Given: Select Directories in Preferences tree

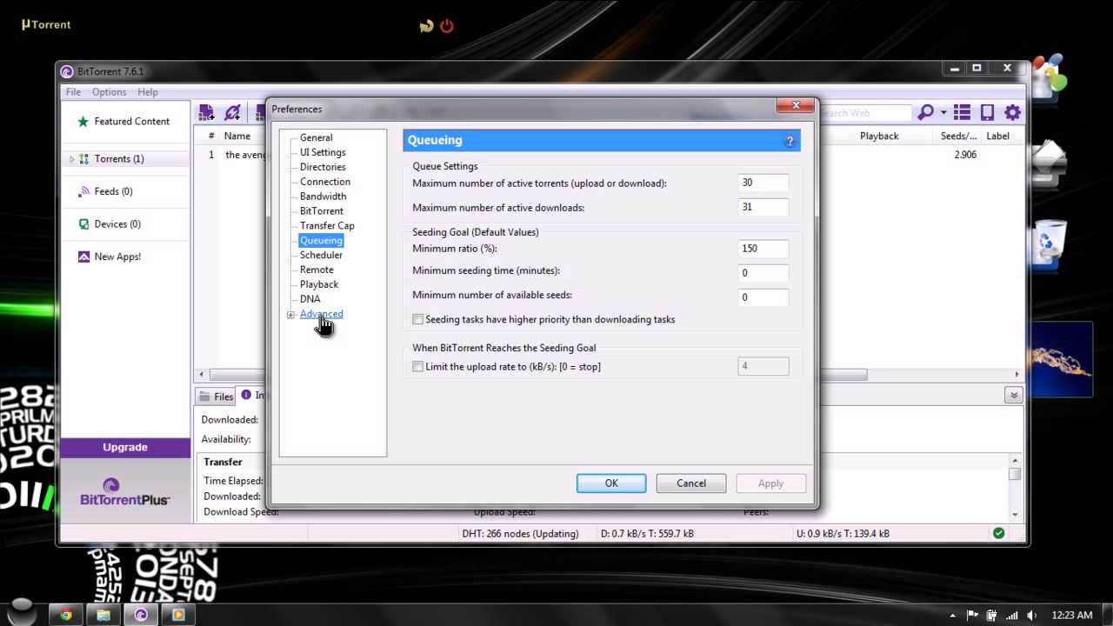Looking at the screenshot, I should tap(323, 167).
